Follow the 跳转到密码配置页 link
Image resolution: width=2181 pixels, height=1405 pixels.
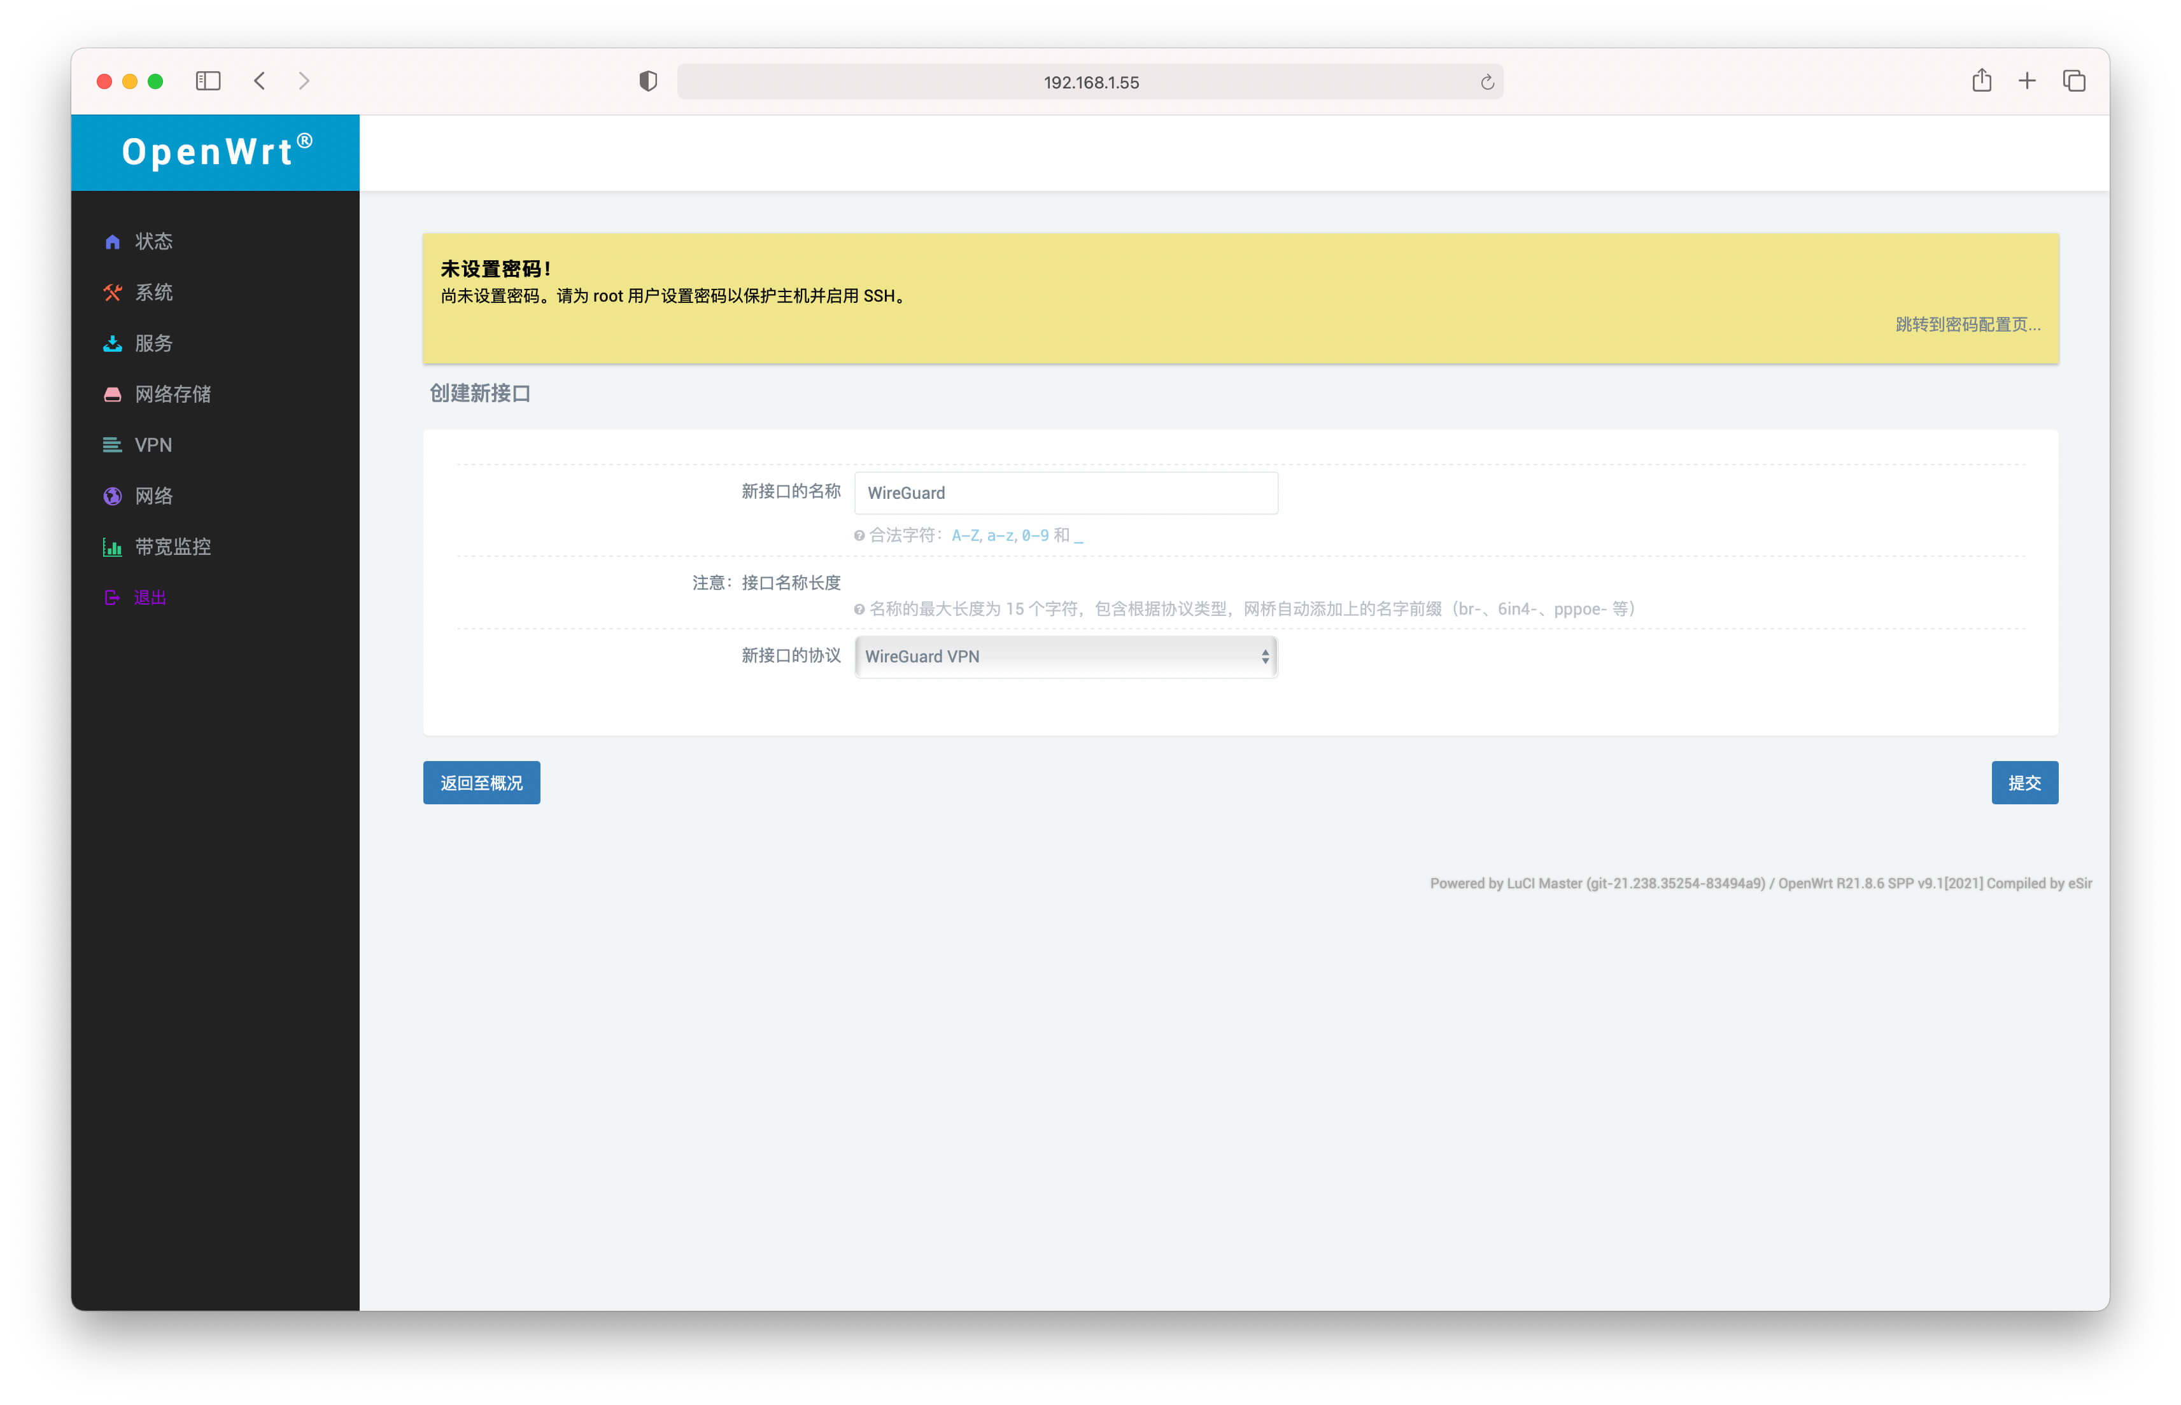pyautogui.click(x=1968, y=325)
